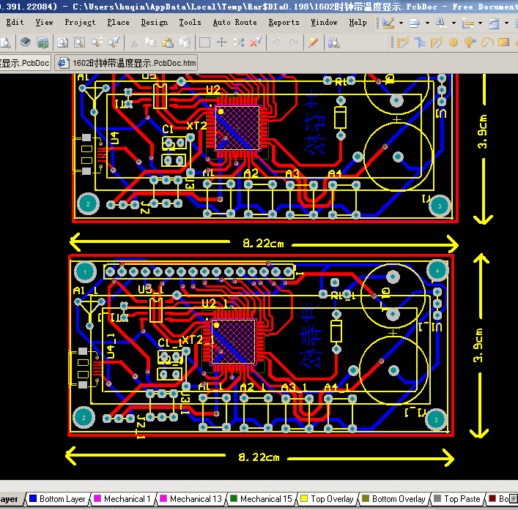This screenshot has width=518, height=510.
Task: Click the yellow Top Overlay color swatch
Action: click(304, 498)
